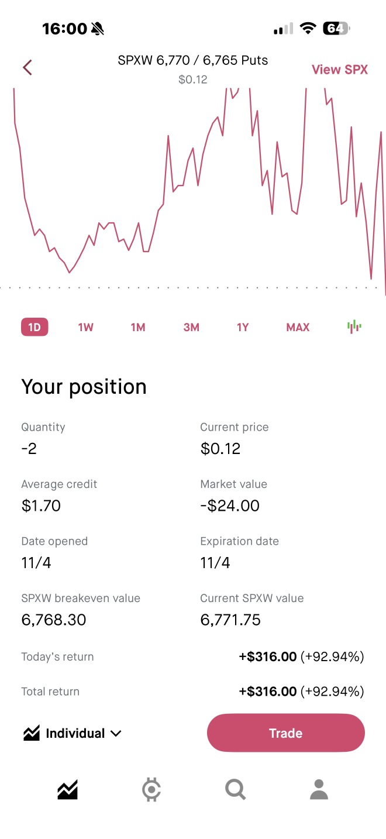Select the MAX chart range
The image size is (386, 839).
pyautogui.click(x=298, y=327)
